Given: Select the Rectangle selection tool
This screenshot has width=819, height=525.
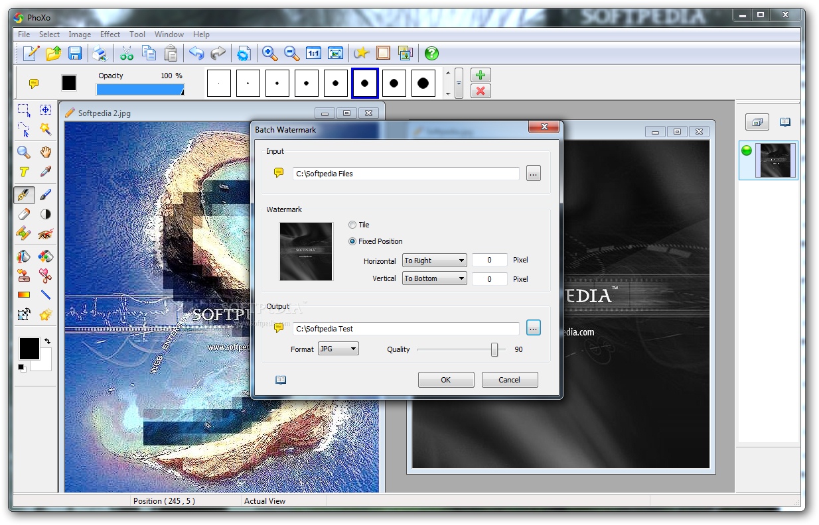Looking at the screenshot, I should [x=24, y=110].
